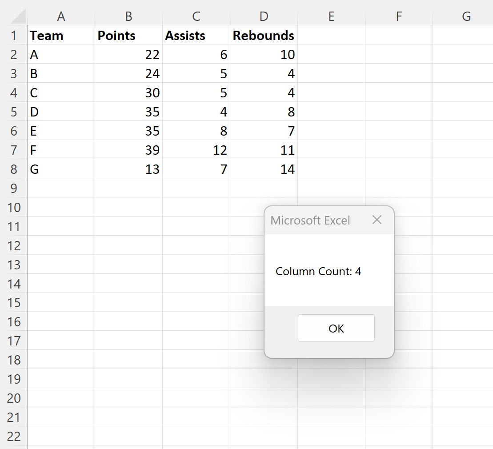Screen dimensions: 493x449
Task: Select the Team header cell A1
Action: 61,35
